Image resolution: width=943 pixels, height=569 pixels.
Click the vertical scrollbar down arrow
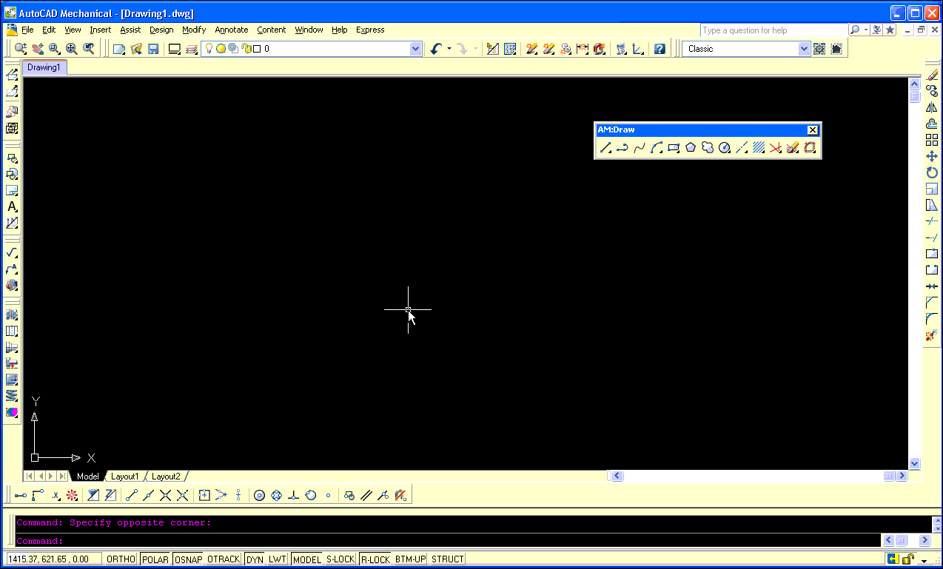click(x=914, y=464)
